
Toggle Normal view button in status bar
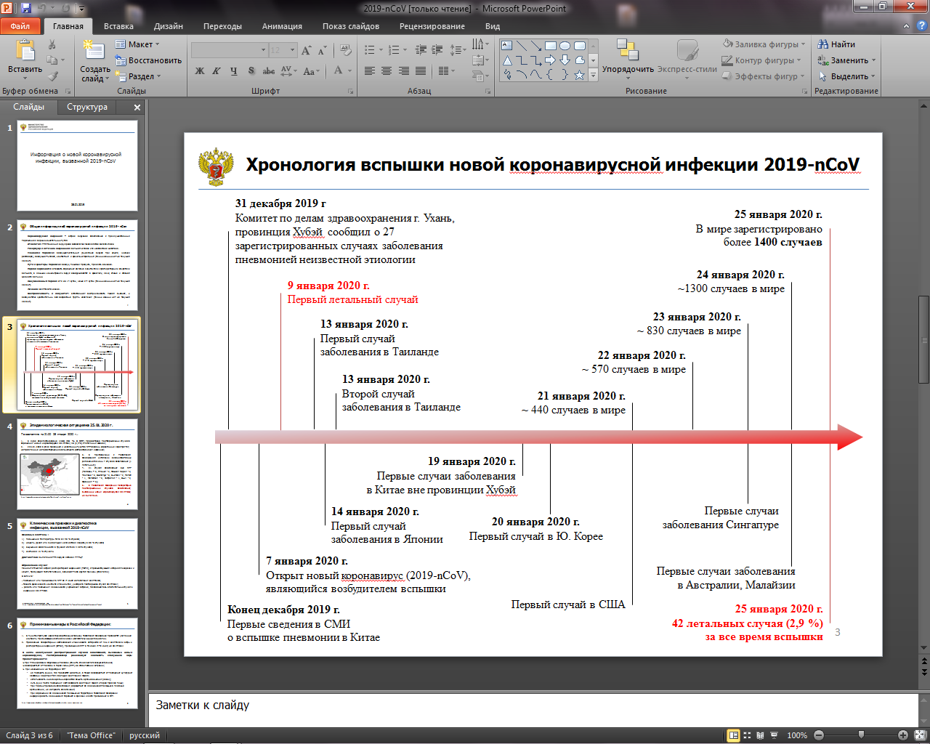[734, 735]
